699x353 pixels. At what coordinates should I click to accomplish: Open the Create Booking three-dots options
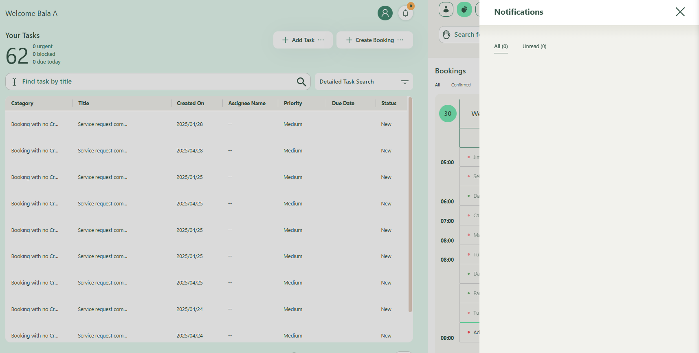click(x=400, y=40)
